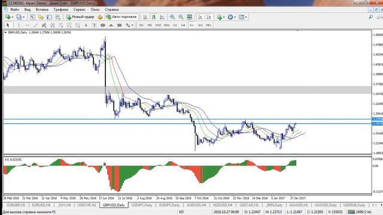This screenshot has width=383, height=215.
Task: Switch chart to bar chart mode
Action: (145, 17)
